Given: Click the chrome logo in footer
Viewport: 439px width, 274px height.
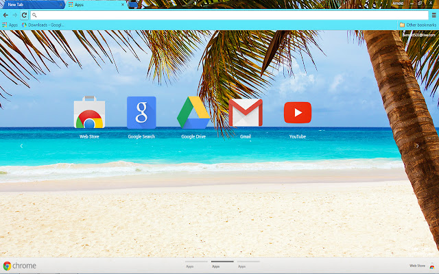Looking at the screenshot, I should tap(20, 266).
